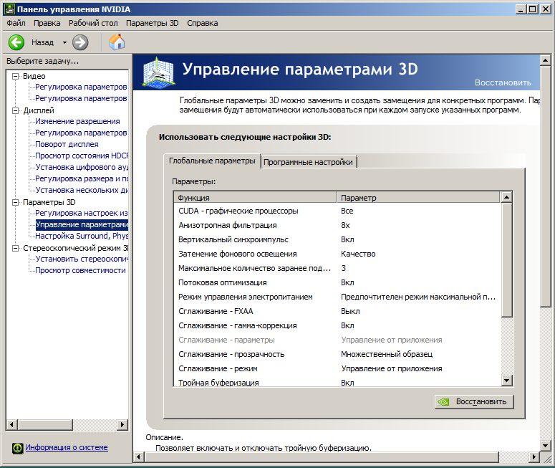The image size is (555, 468).
Task: Click the main pane horizontal scroll-right arrow
Action: pyautogui.click(x=534, y=457)
